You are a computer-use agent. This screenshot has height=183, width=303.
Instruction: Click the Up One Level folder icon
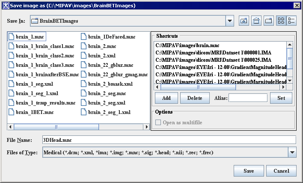coord(244,21)
